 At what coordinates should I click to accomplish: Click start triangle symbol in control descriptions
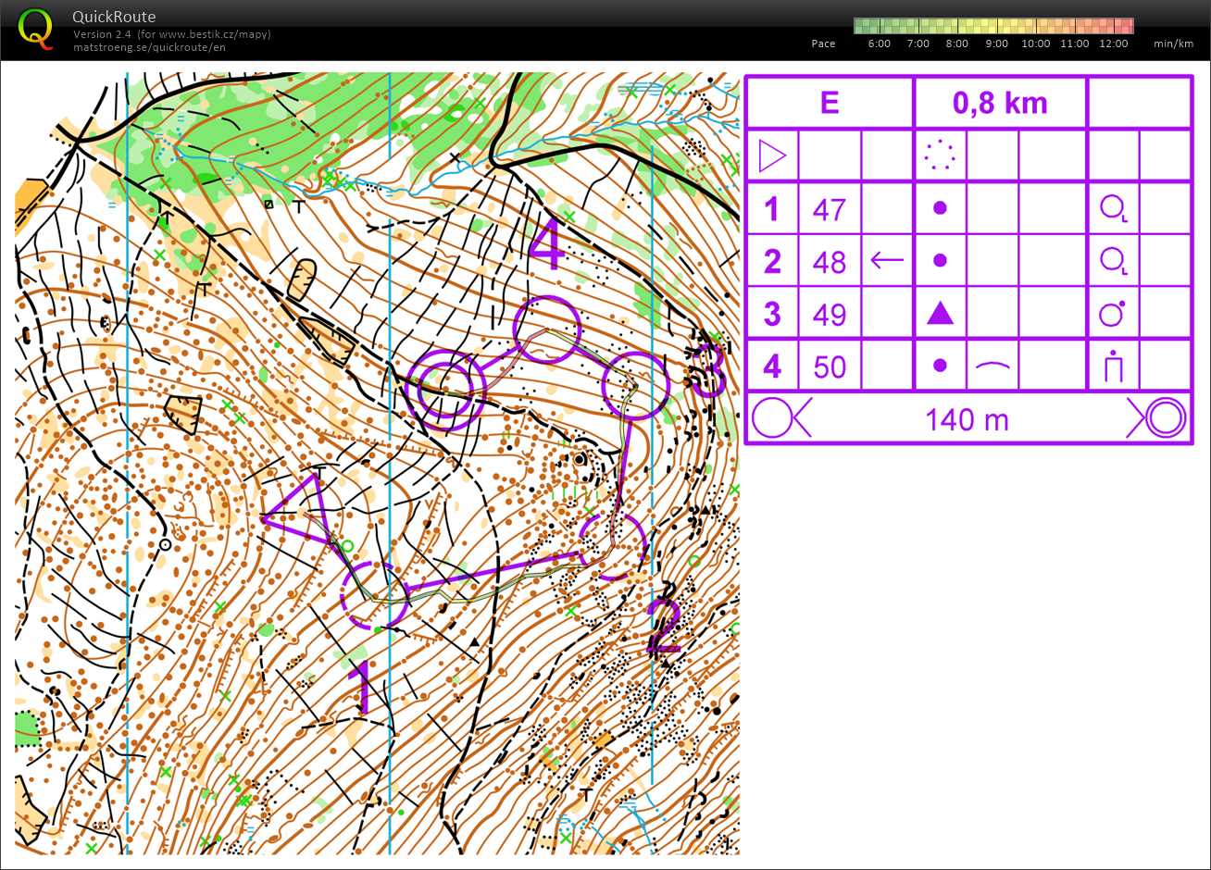click(x=771, y=155)
